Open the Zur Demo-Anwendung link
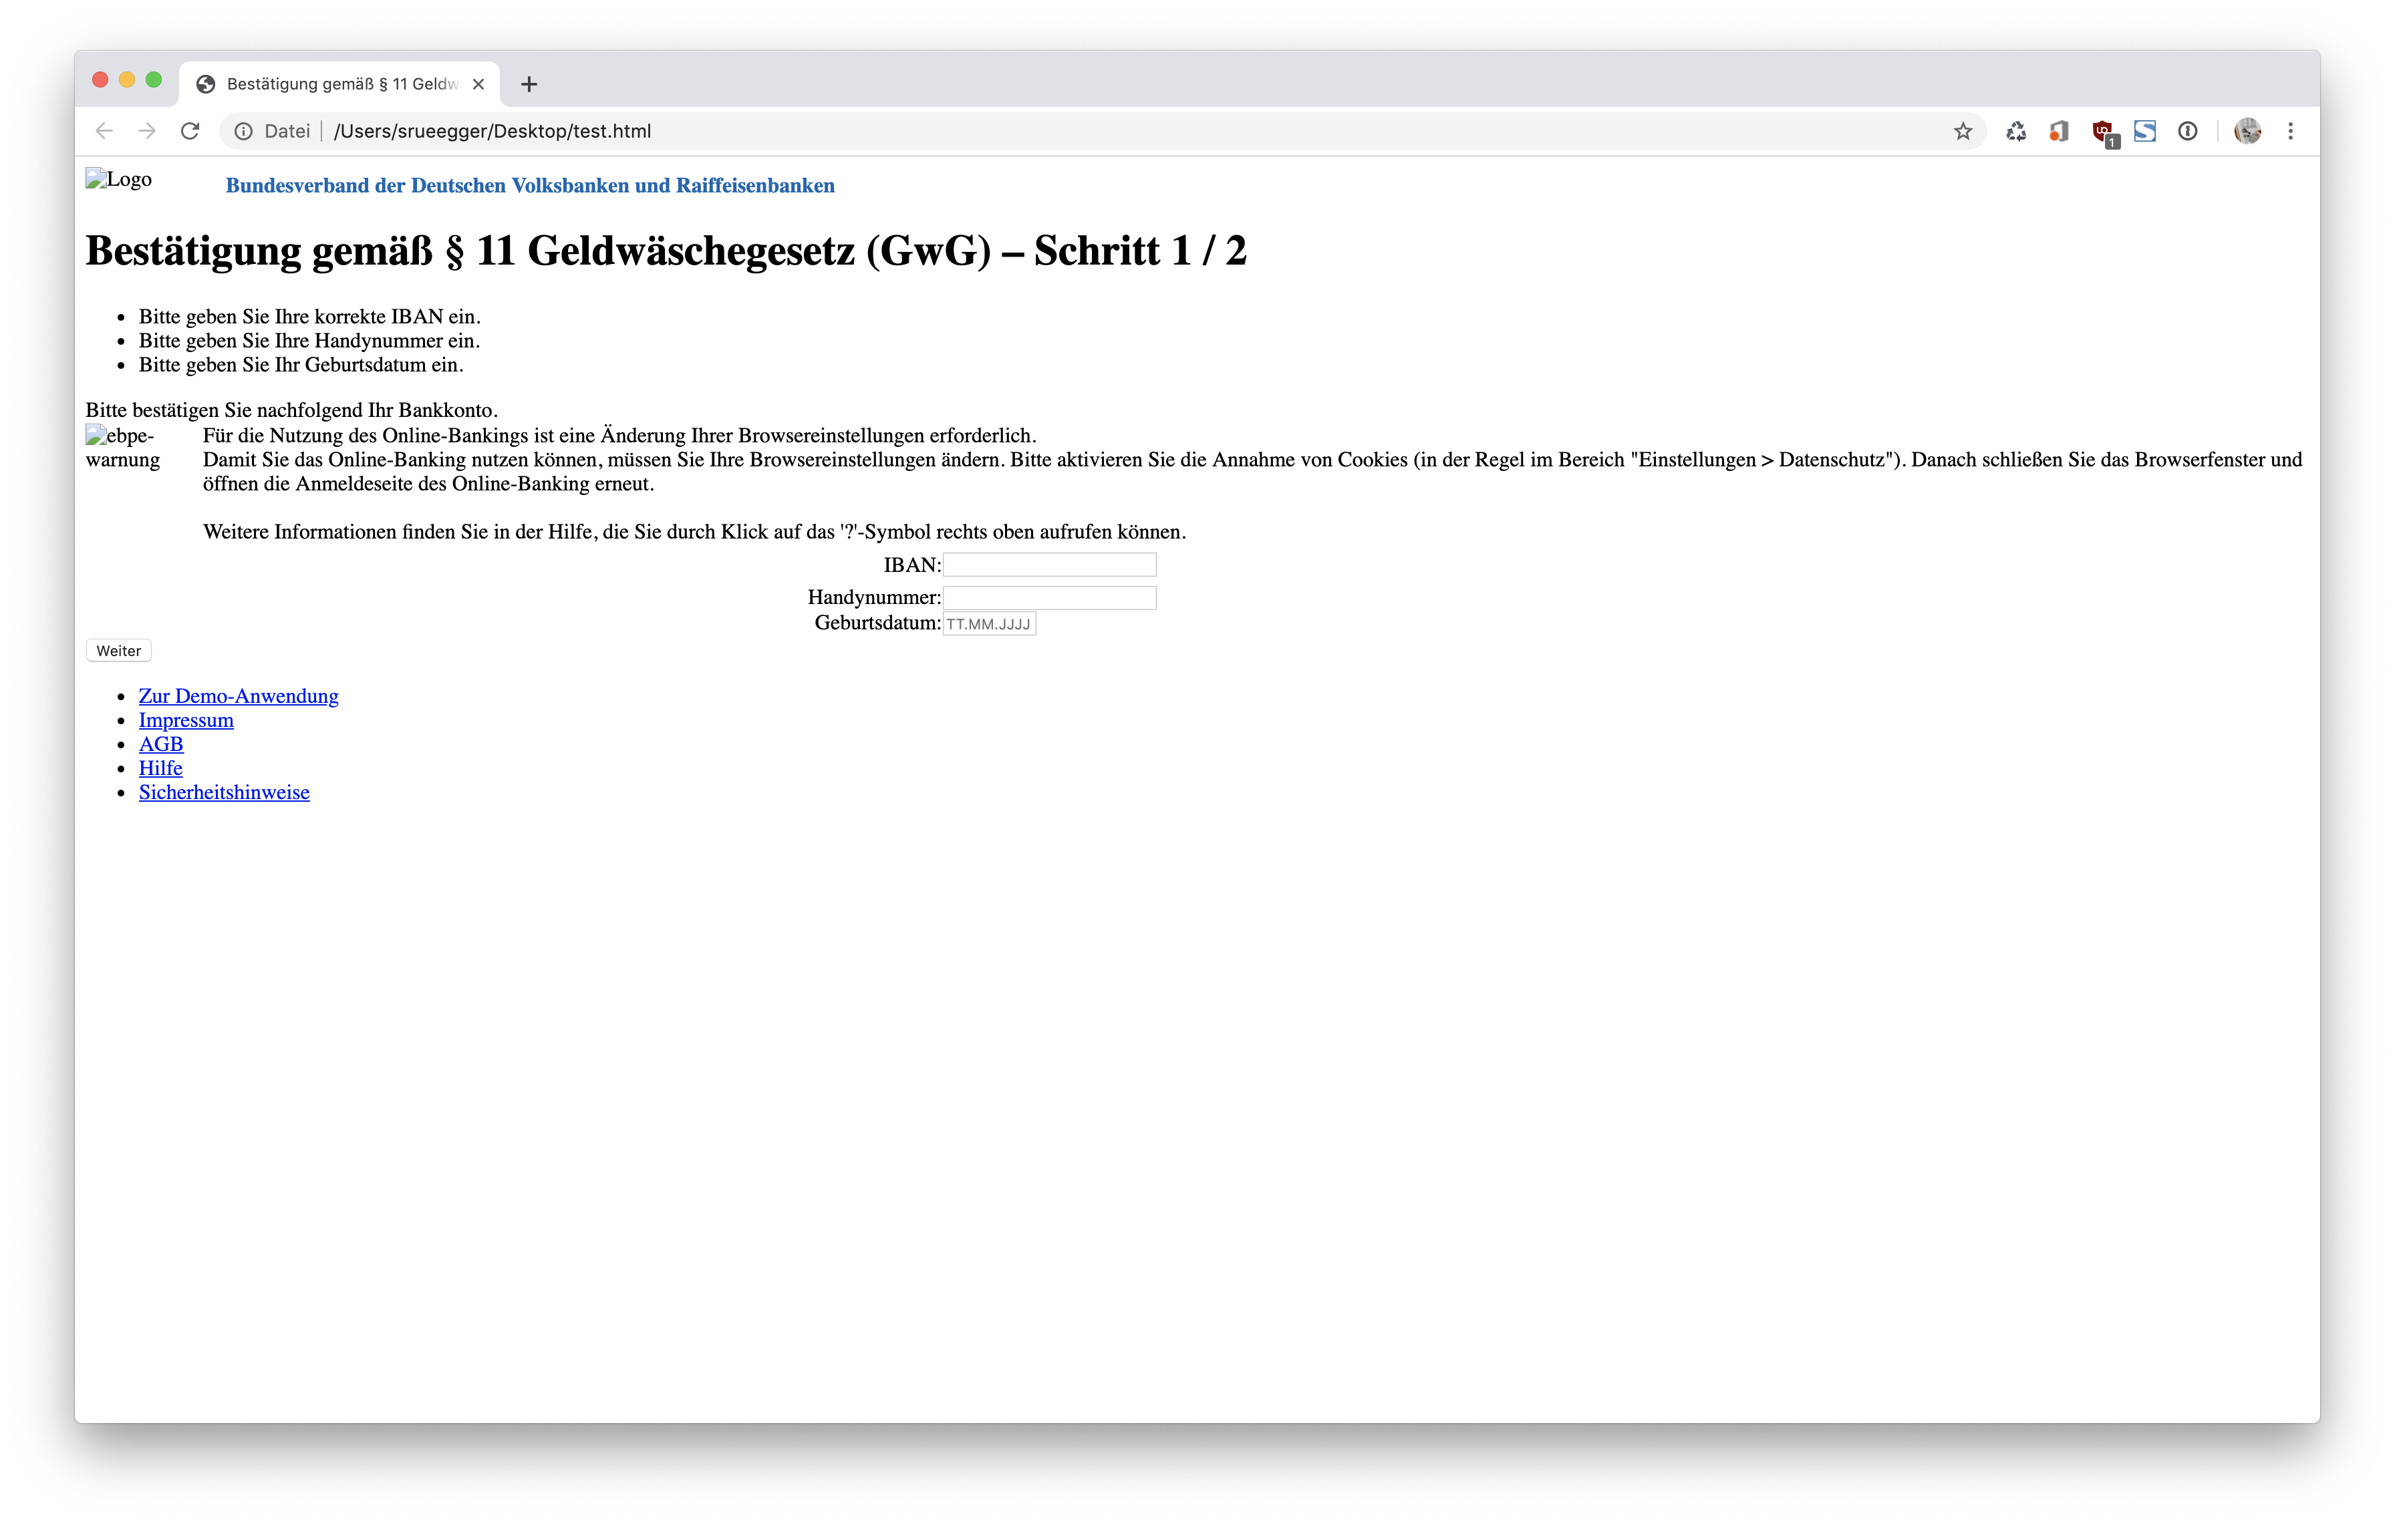Screen dimensions: 2395x1522 [239, 696]
